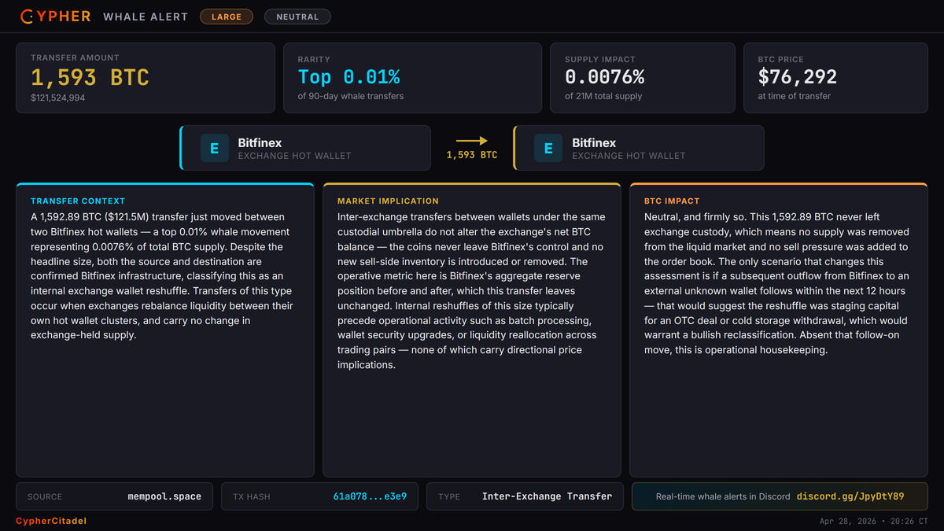Toggle the LARGE severity badge
Image resolution: width=944 pixels, height=531 pixels.
point(227,16)
